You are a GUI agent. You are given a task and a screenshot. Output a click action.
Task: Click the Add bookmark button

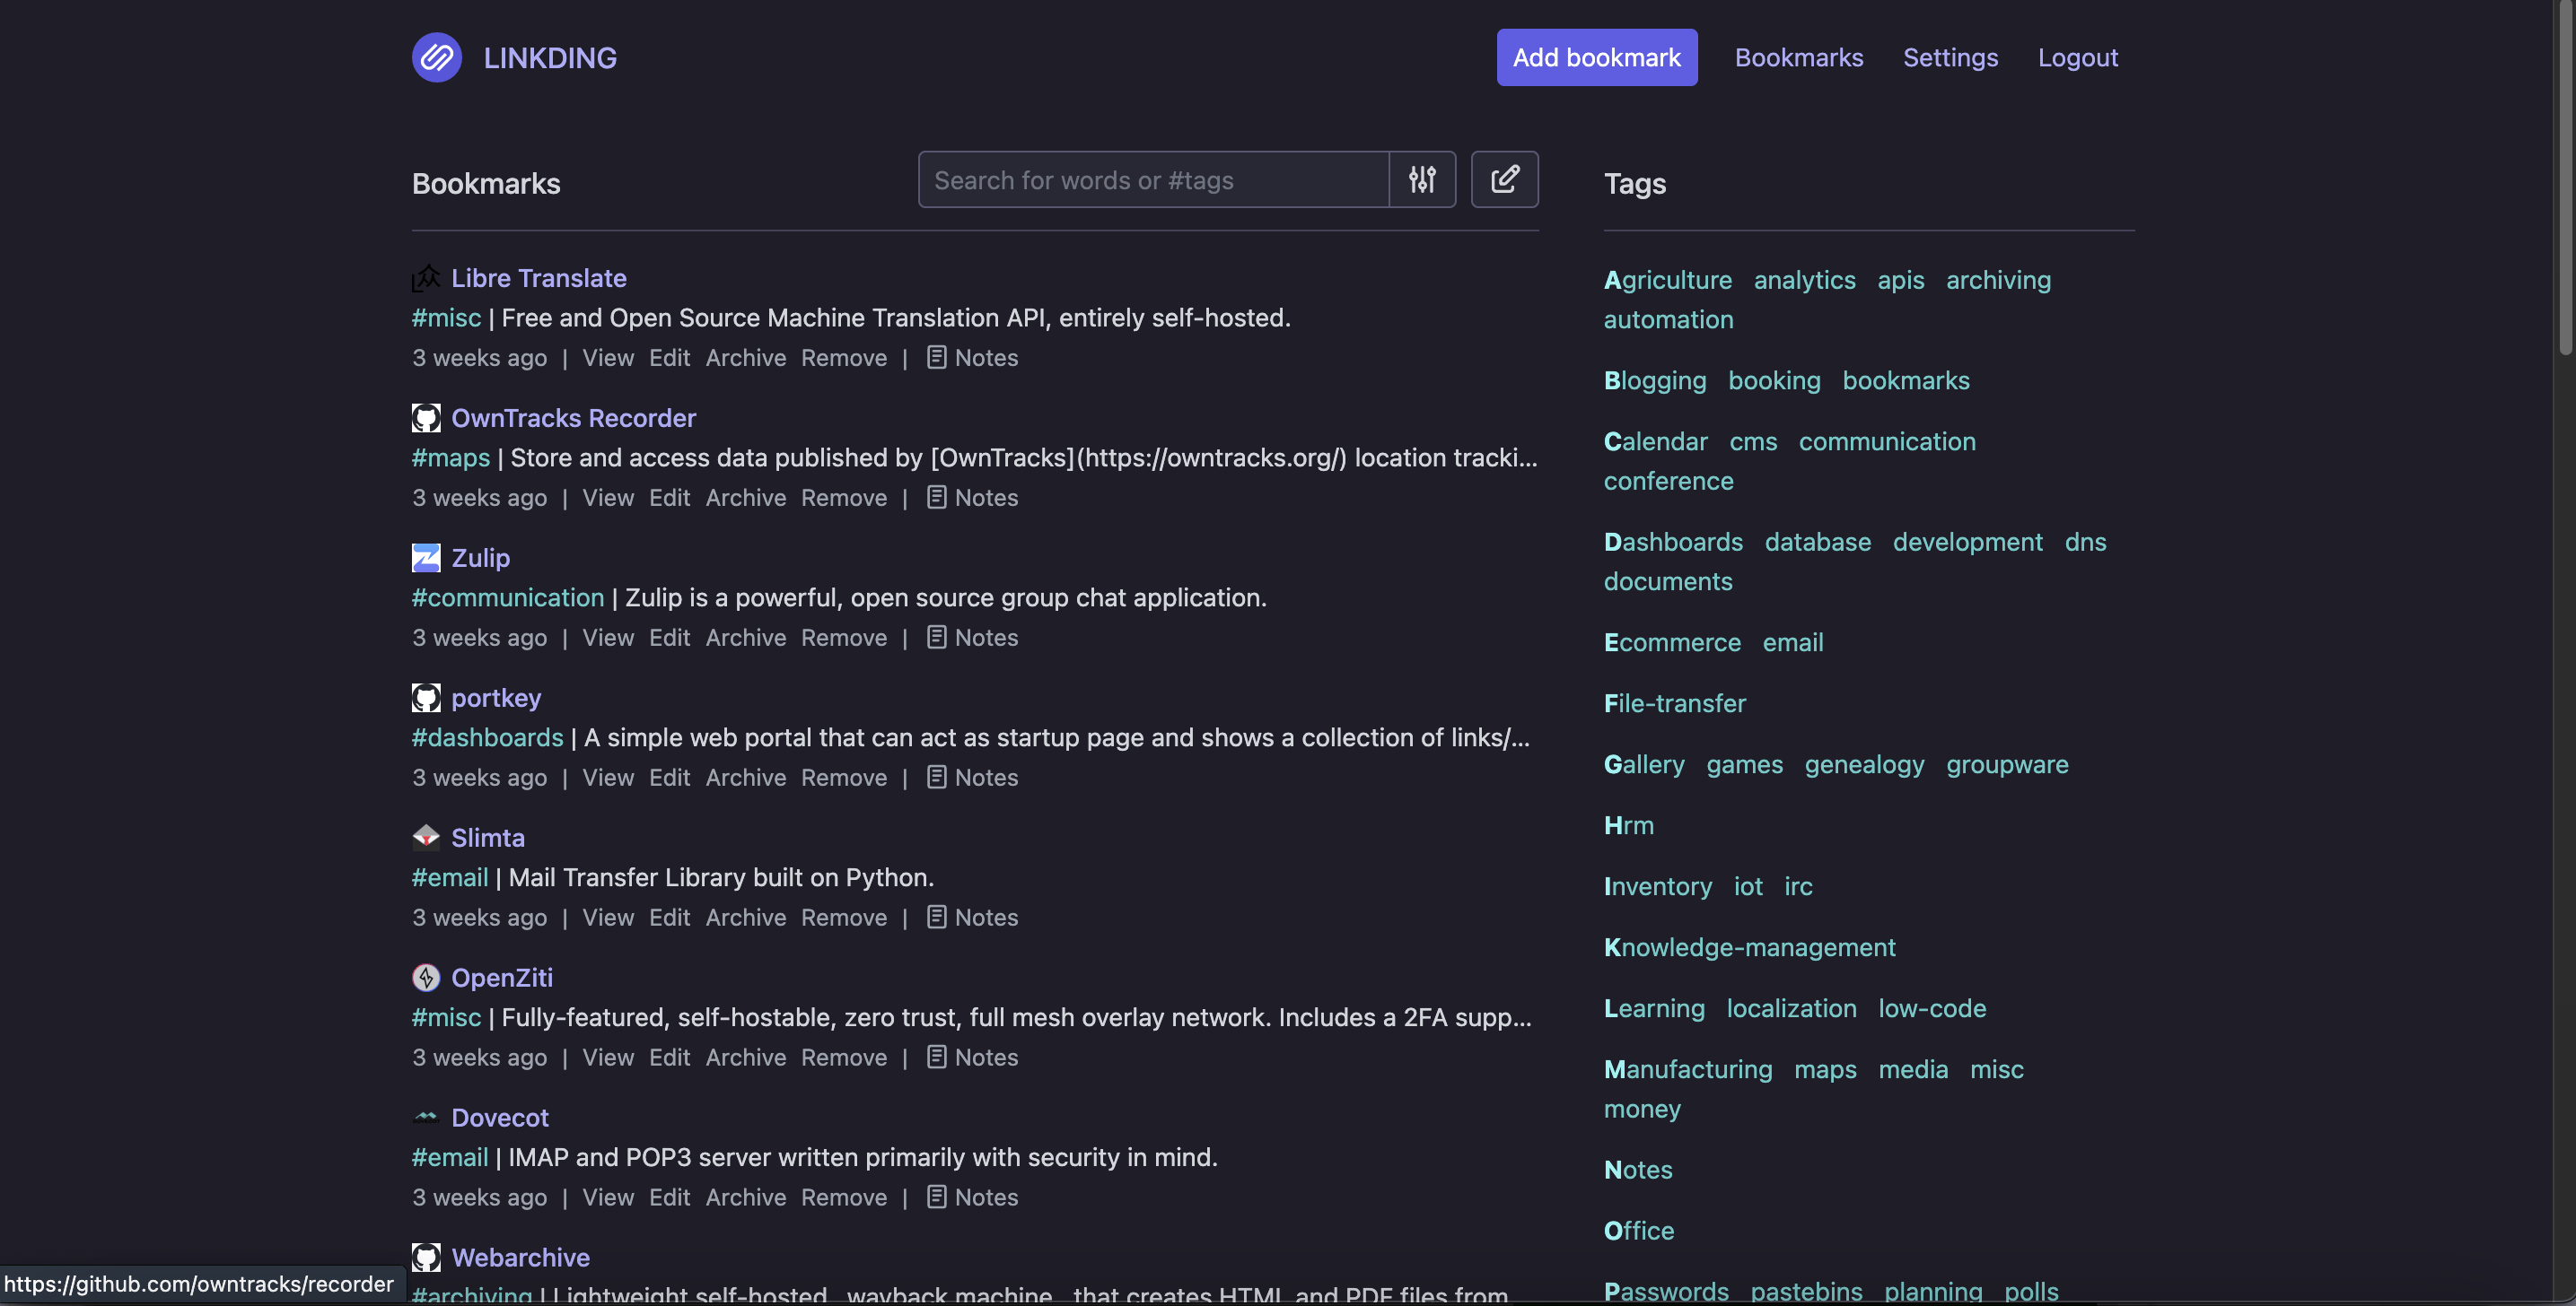pyautogui.click(x=1596, y=58)
